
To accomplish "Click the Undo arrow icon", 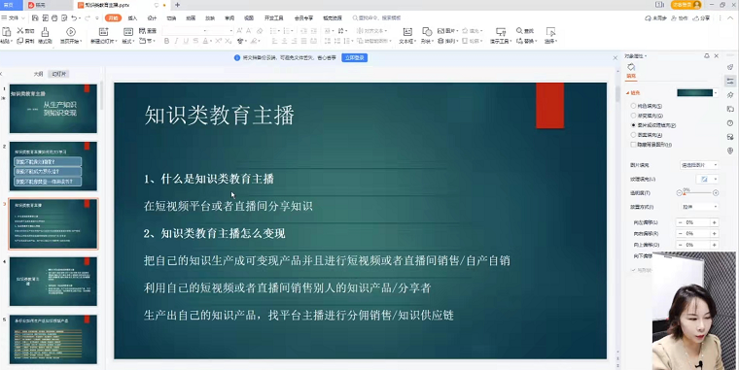I will pyautogui.click(x=74, y=17).
